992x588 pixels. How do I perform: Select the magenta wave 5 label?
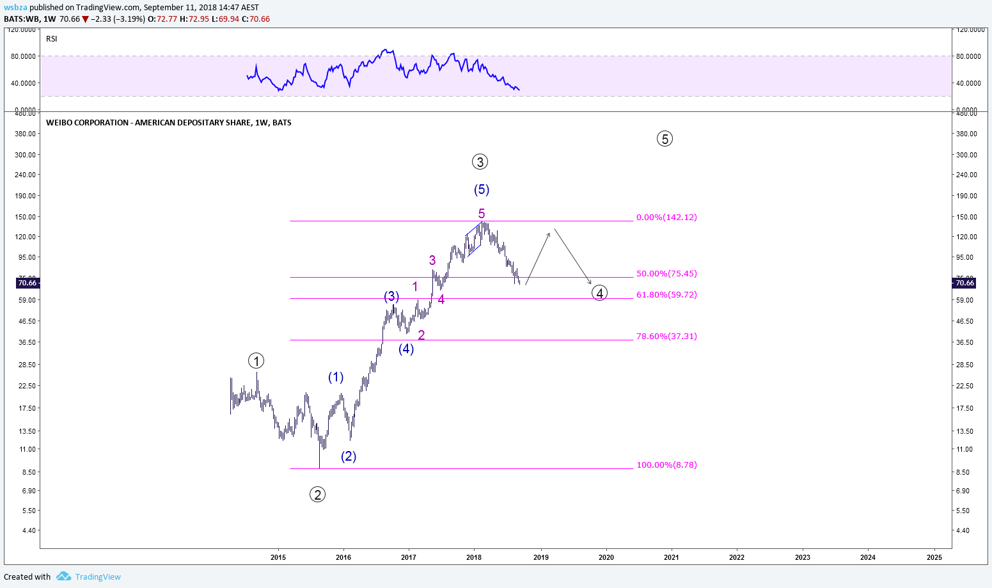[x=482, y=214]
